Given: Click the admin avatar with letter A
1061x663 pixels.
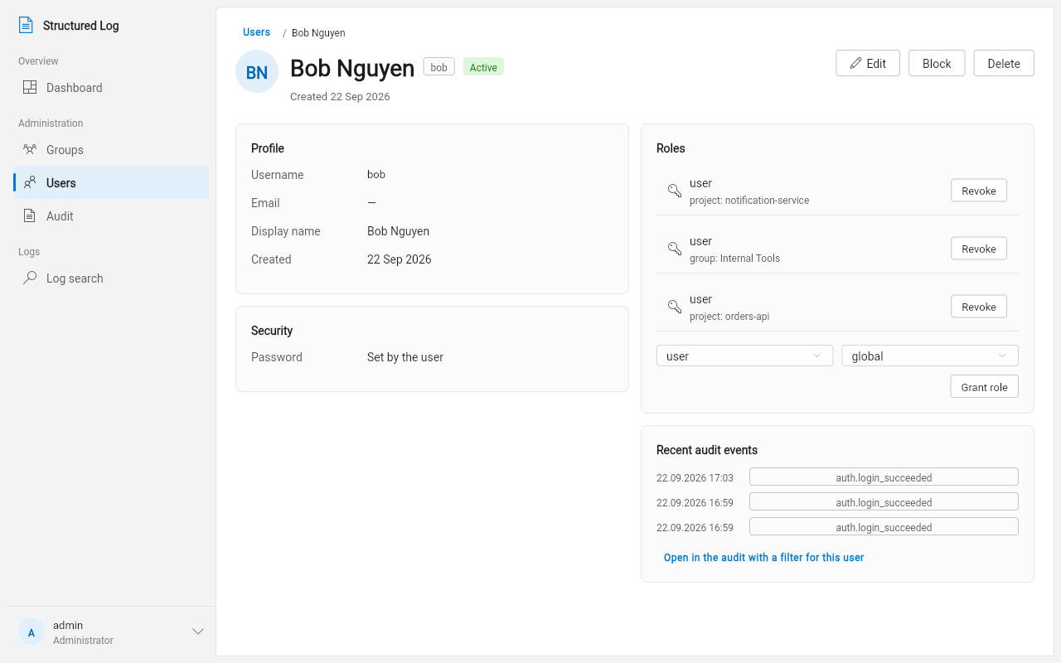Looking at the screenshot, I should coord(31,632).
